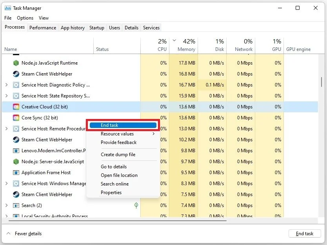Select the Steam Client WebHelper icon

16,74
